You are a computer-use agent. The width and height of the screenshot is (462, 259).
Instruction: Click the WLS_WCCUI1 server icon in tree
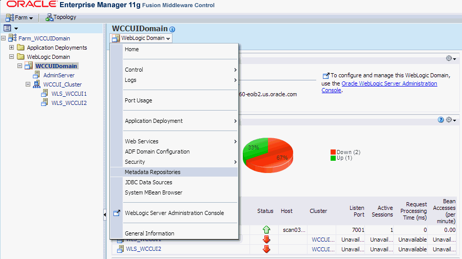[x=45, y=93]
